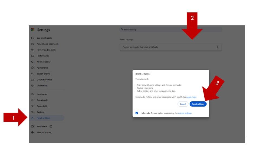Click the About Chrome icon

[32, 132]
